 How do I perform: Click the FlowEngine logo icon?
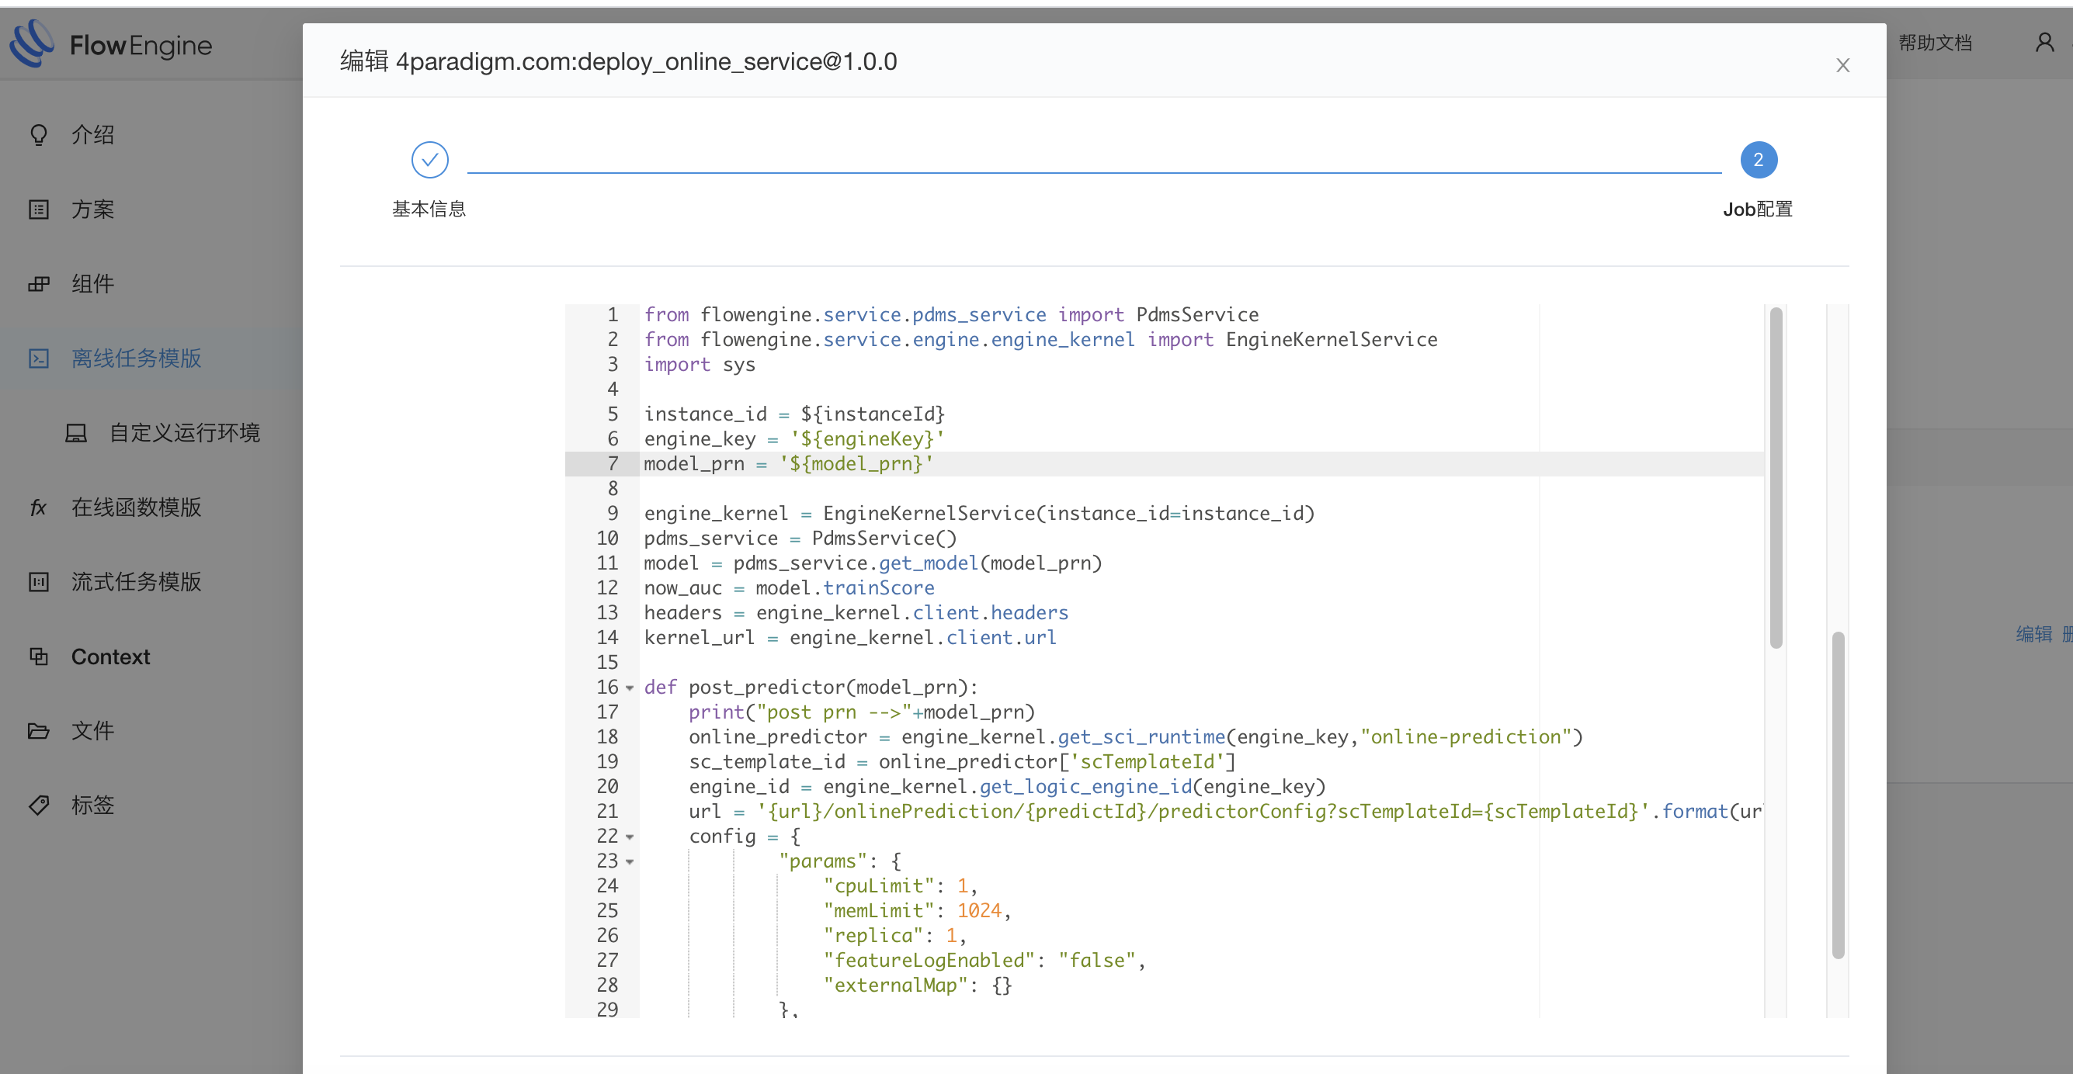point(32,43)
